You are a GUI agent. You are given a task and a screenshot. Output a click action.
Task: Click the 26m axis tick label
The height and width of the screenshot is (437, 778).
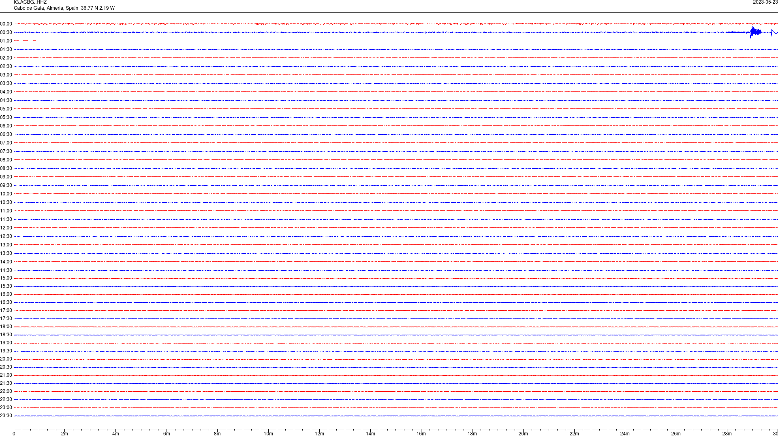676,434
